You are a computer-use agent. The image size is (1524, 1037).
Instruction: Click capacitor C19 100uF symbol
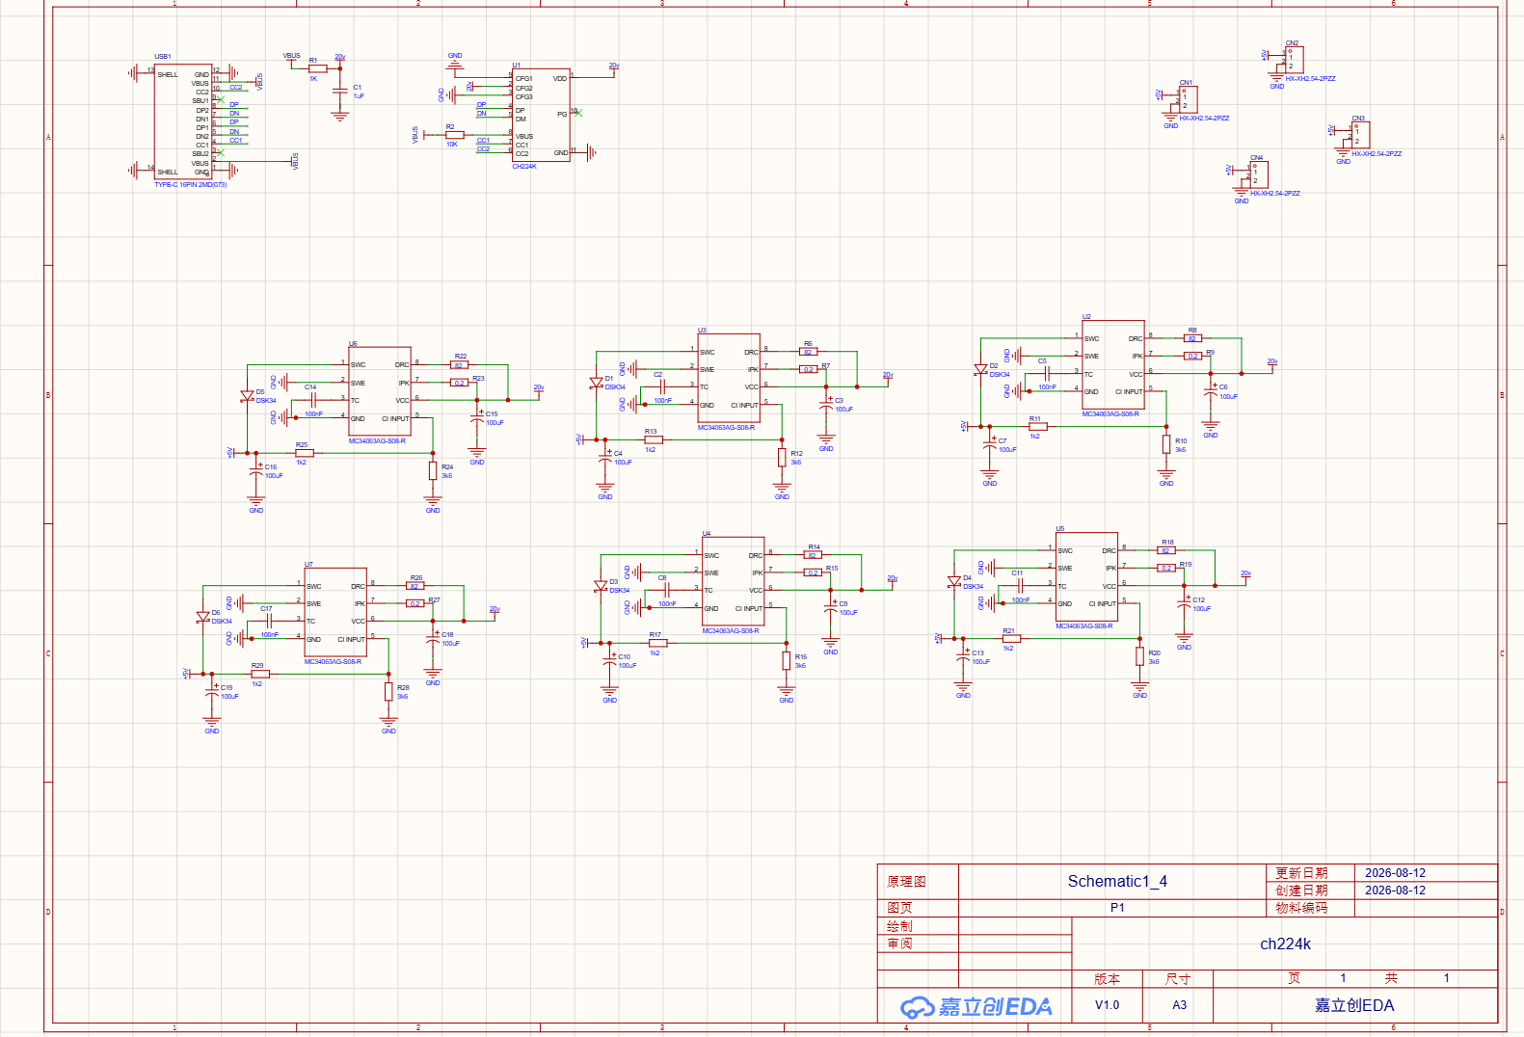211,691
